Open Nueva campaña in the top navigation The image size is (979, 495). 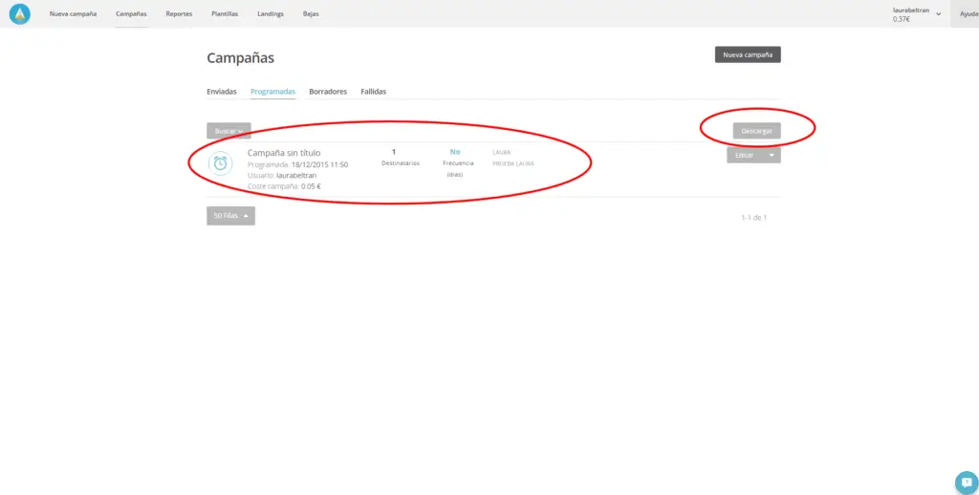73,14
